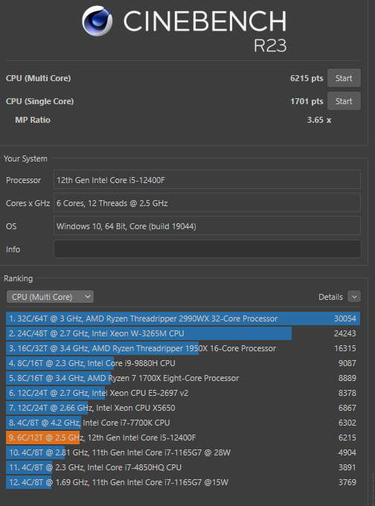Open the CPU (Multi Core) ranking dropdown
The image size is (375, 506).
50,297
